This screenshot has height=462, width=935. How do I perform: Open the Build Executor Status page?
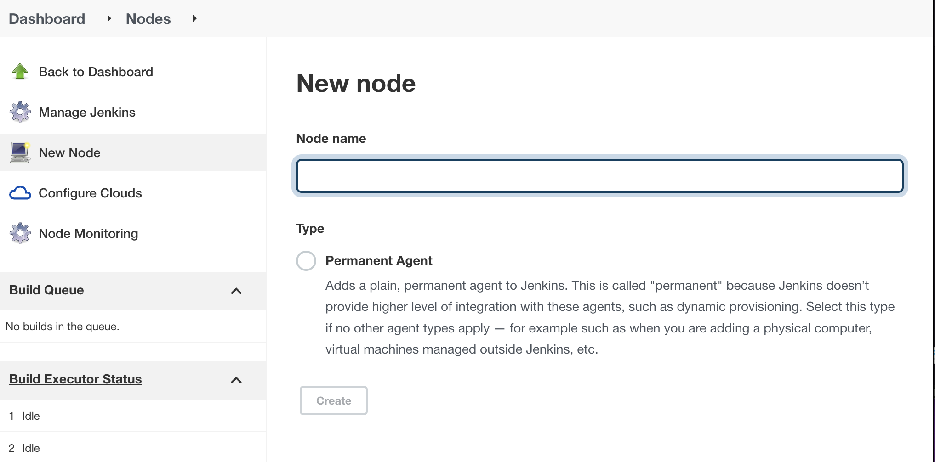[75, 379]
